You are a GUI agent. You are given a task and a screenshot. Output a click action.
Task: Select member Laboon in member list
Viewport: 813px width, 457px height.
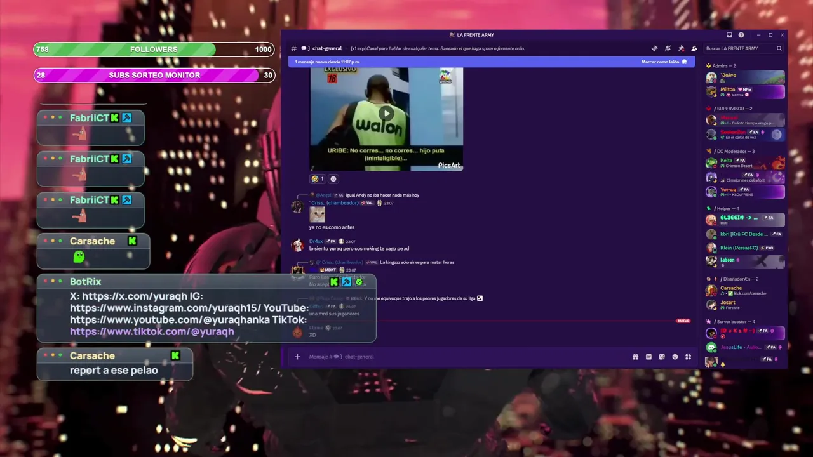click(745, 262)
